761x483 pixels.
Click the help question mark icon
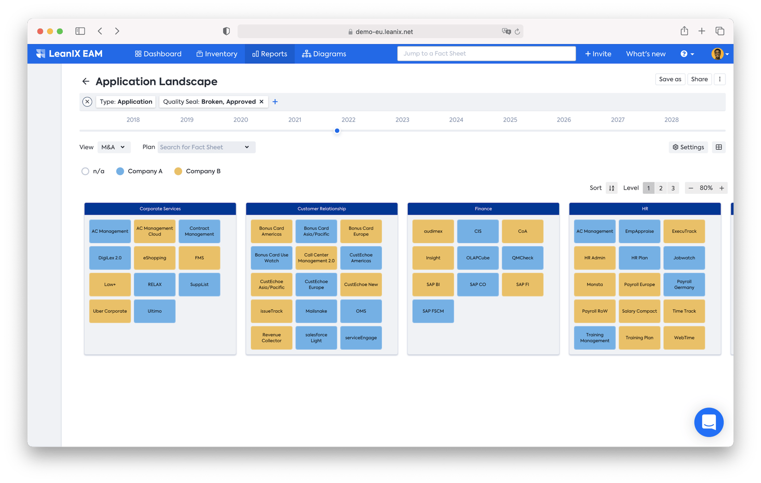point(685,54)
